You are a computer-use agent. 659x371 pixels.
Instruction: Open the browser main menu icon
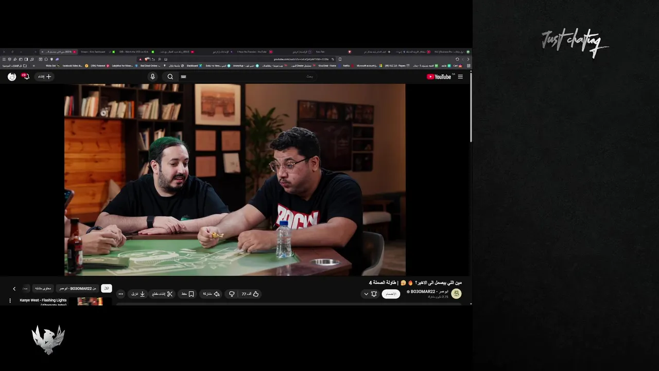click(4, 59)
